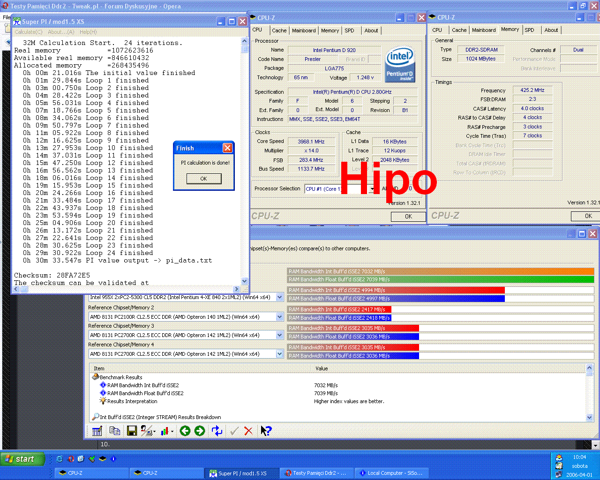The height and width of the screenshot is (480, 600).
Task: Open SPD tab in memory-timings CPU-Z window
Action: [529, 30]
